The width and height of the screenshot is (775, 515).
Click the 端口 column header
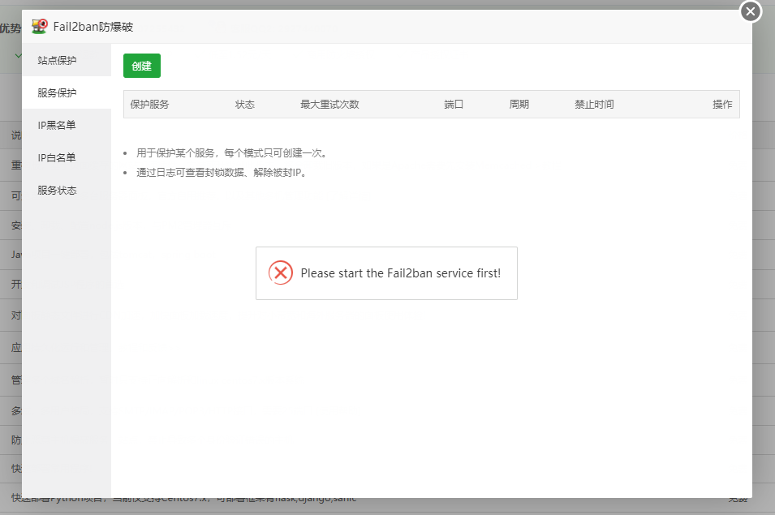pyautogui.click(x=454, y=105)
